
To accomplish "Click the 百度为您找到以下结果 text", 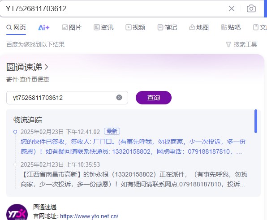I will [x=35, y=44].
